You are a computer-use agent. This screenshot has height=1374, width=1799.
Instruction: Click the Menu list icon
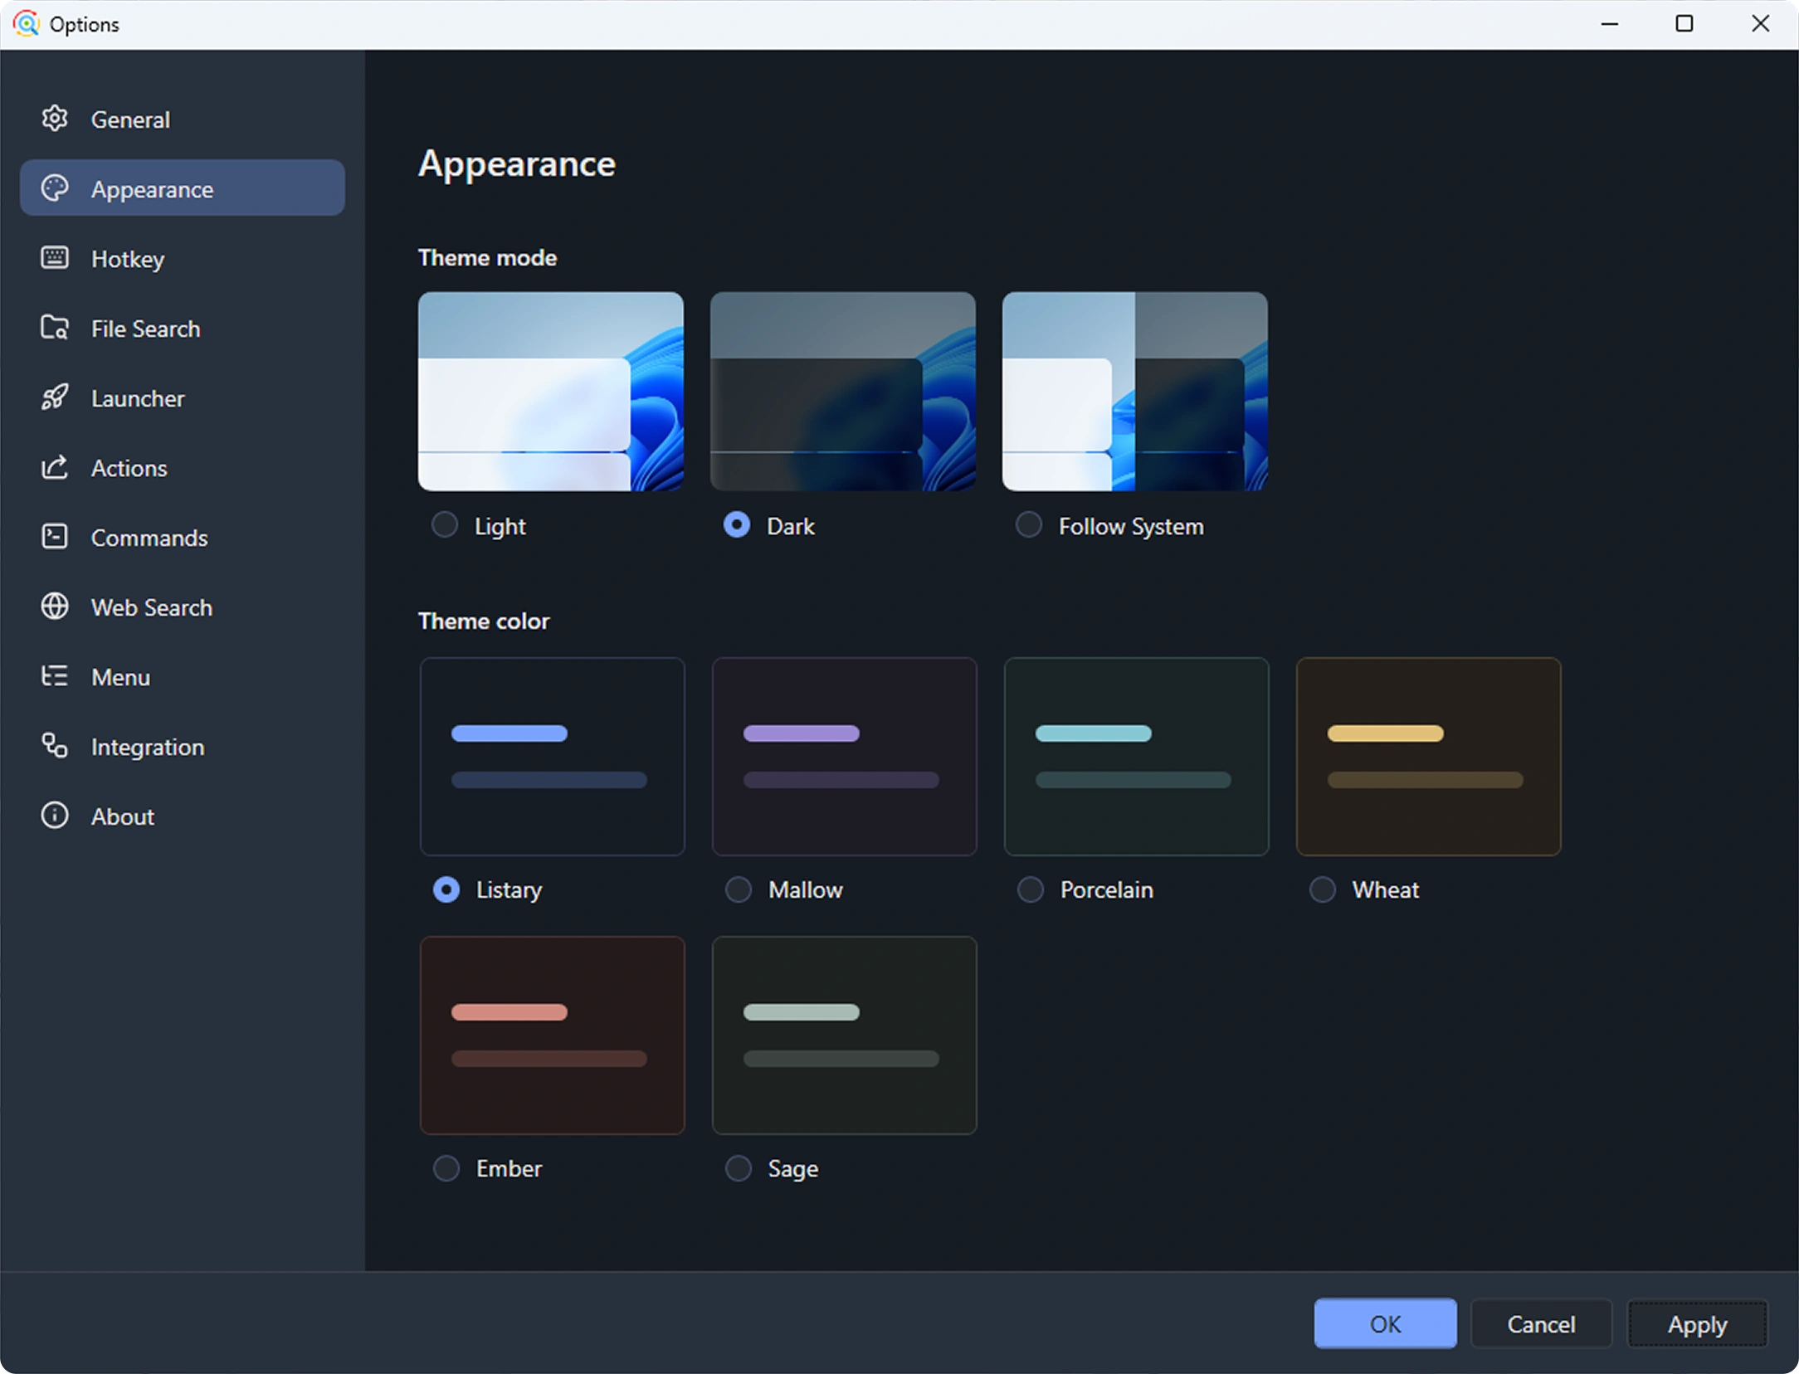point(55,676)
